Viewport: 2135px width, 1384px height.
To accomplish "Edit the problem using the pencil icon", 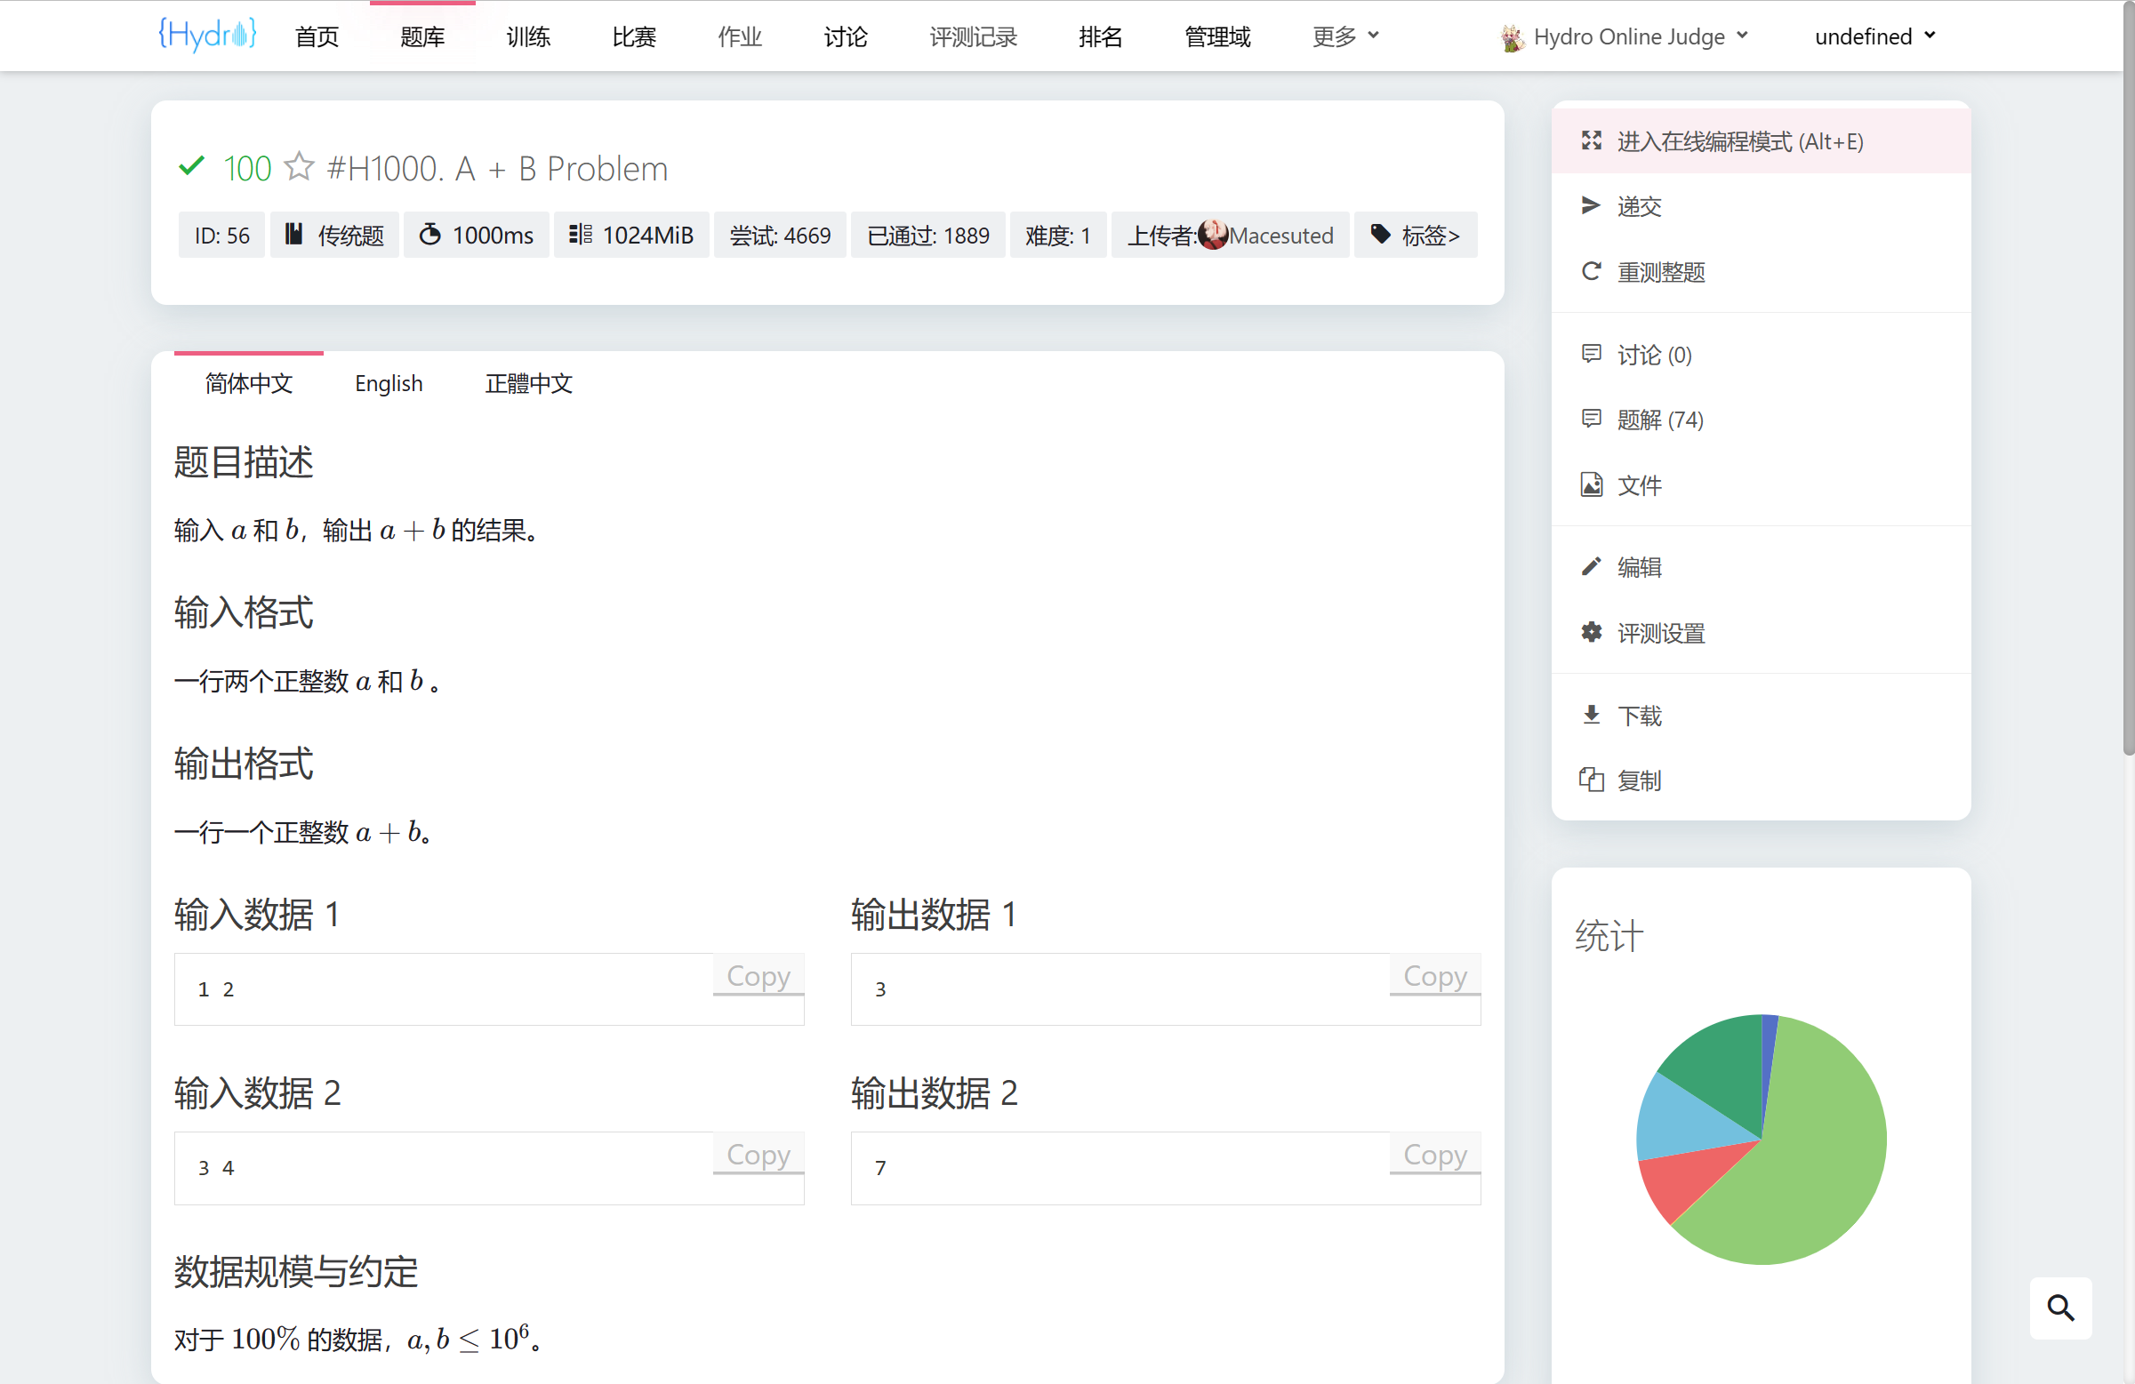I will click(1592, 566).
